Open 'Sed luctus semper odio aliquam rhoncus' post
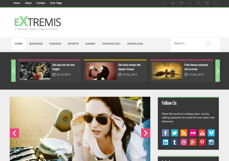 129,67
